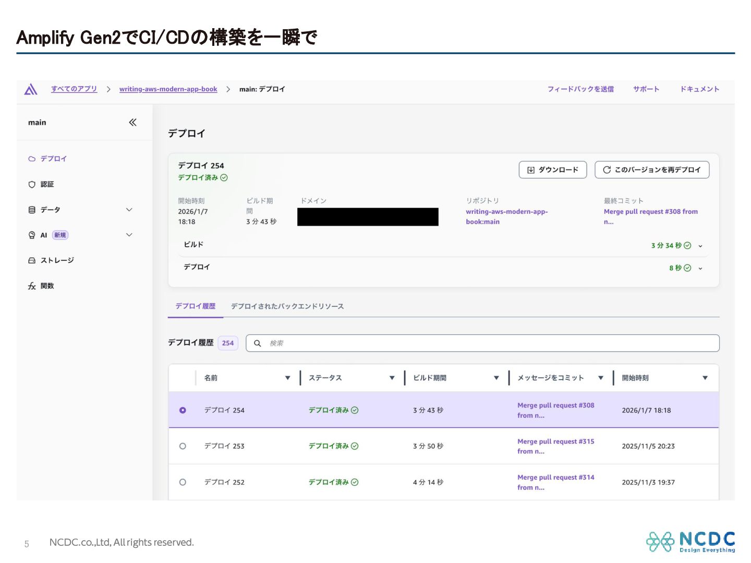Select the デプロイ 252 radio button
Image resolution: width=751 pixels, height=563 pixels.
click(x=183, y=482)
